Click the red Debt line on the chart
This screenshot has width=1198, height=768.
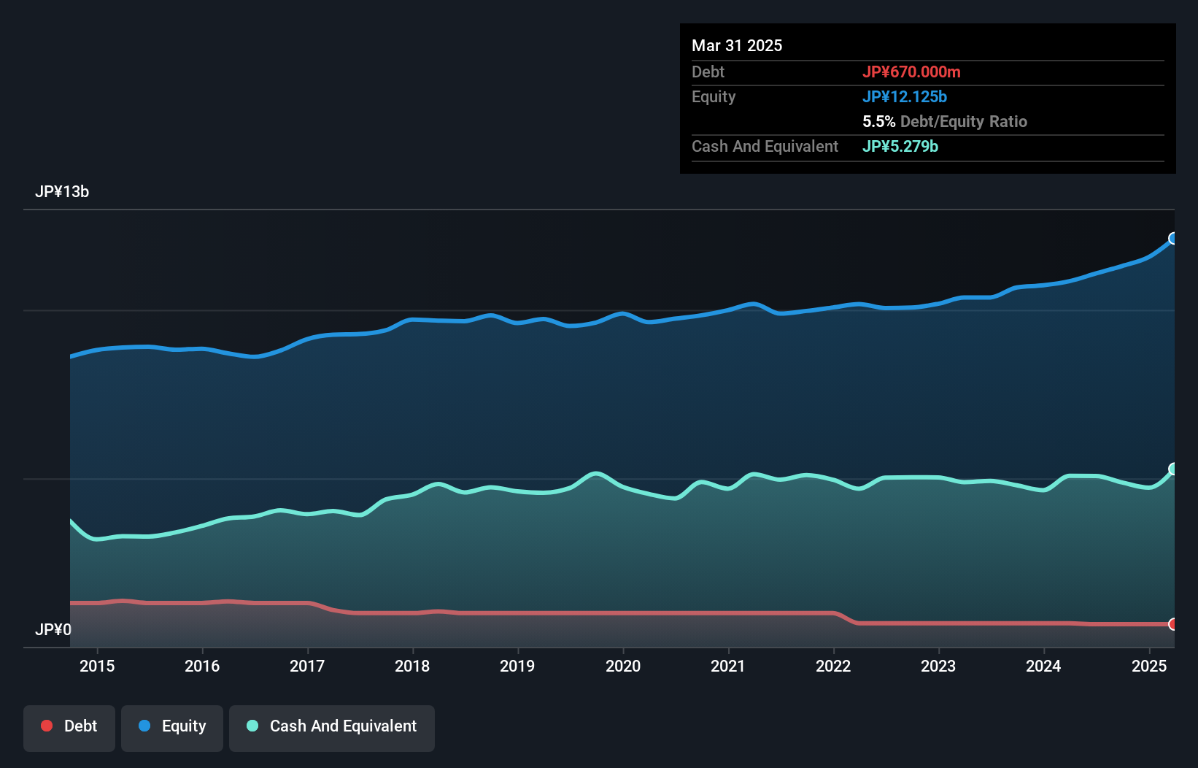click(584, 613)
